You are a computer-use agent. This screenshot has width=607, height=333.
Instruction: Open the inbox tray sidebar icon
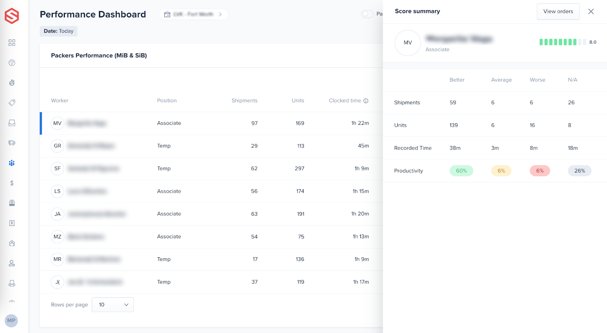coord(12,123)
